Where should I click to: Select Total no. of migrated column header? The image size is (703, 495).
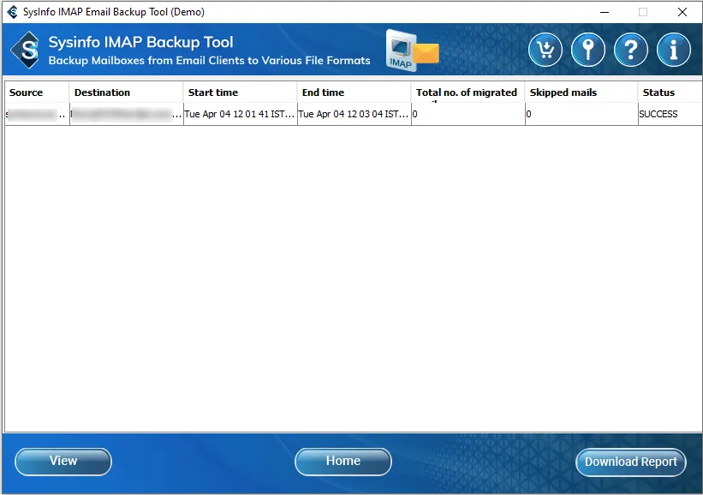[468, 92]
